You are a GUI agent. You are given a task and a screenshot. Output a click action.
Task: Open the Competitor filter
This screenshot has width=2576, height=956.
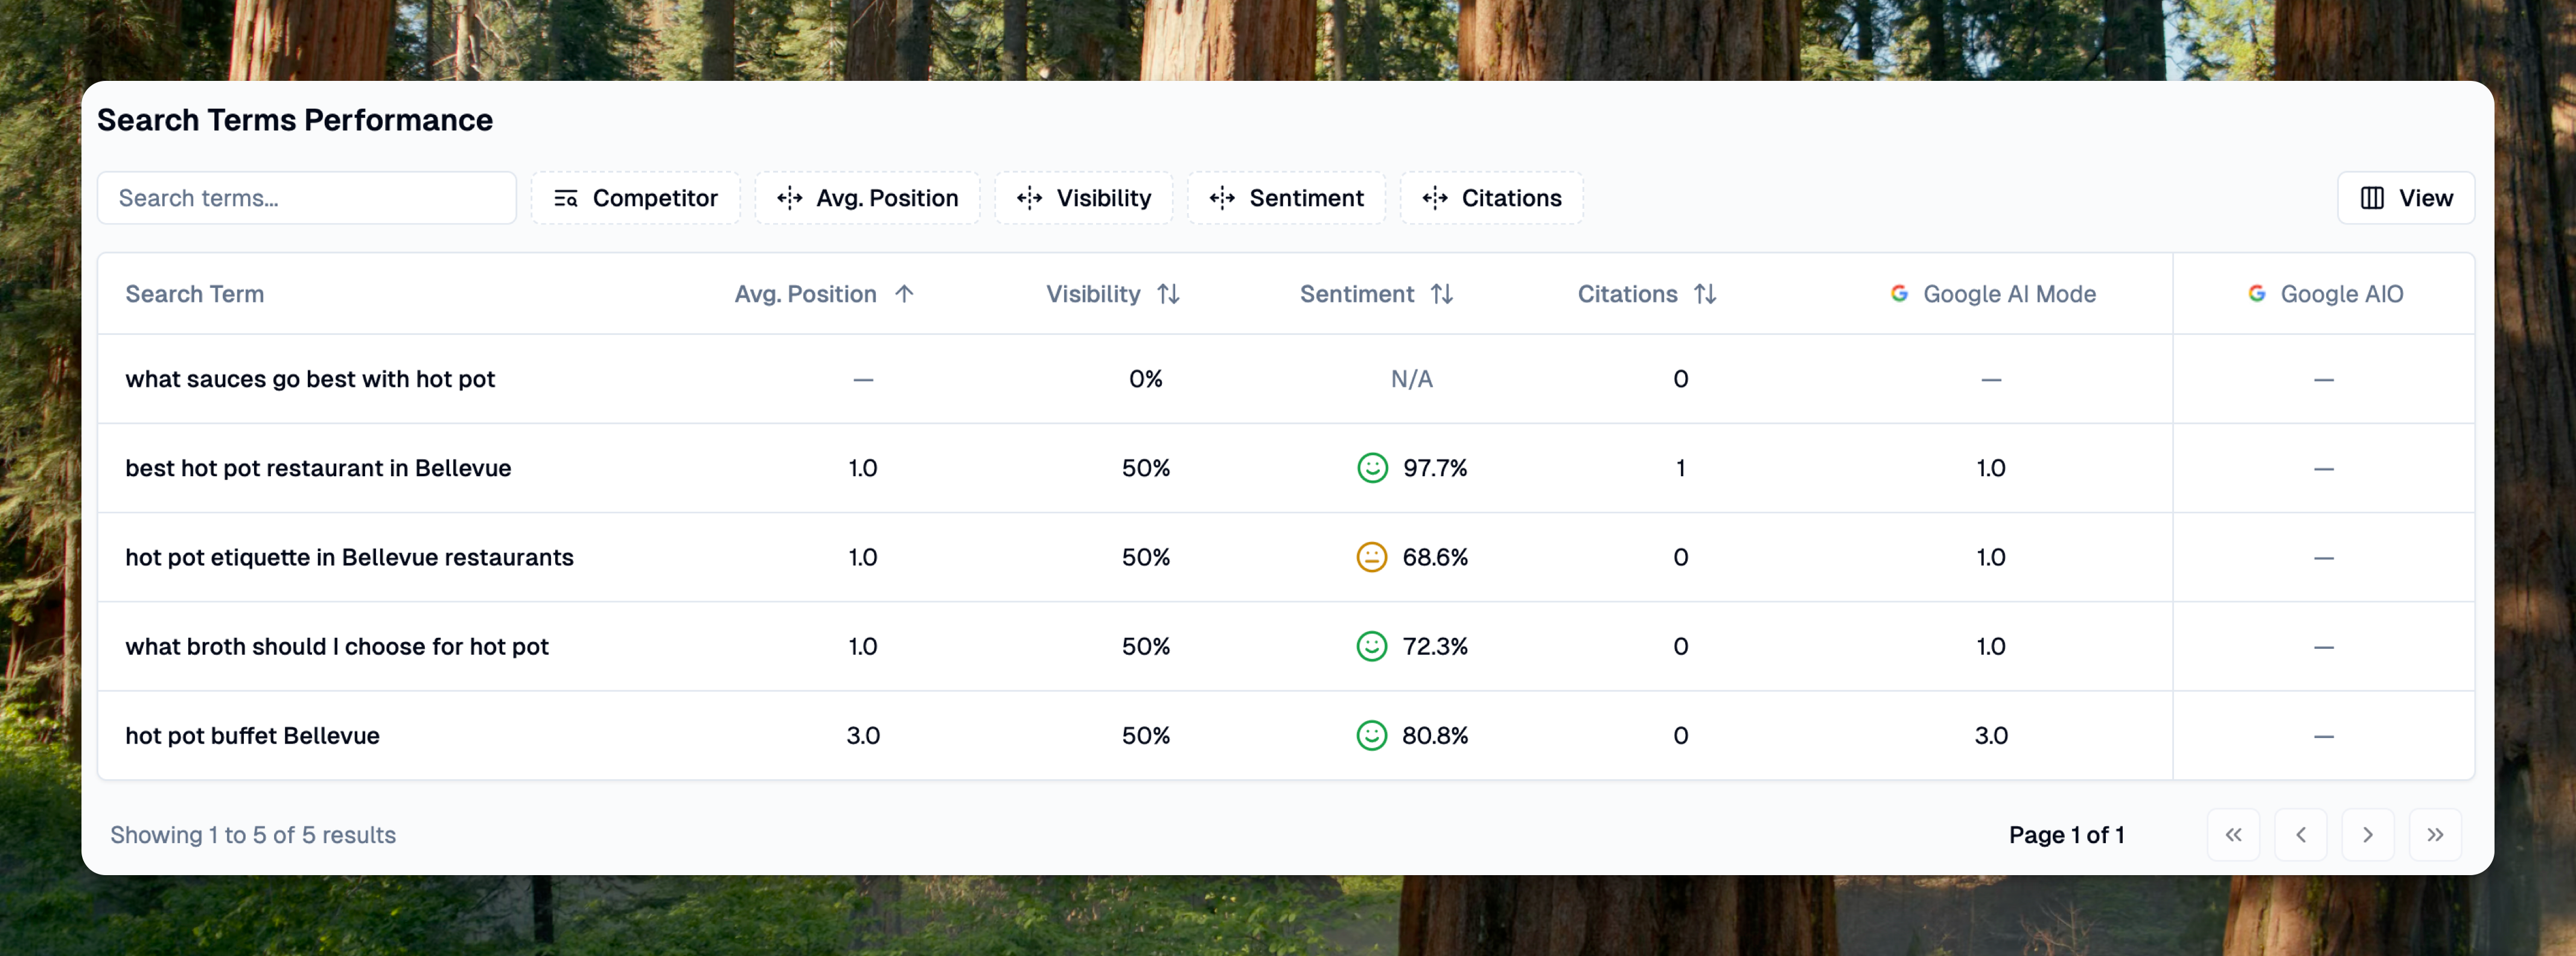pos(636,198)
